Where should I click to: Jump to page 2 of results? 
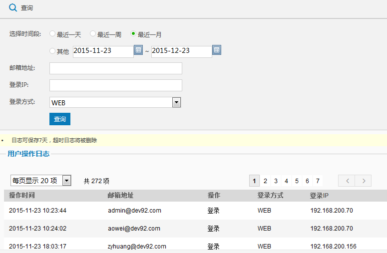(x=265, y=181)
